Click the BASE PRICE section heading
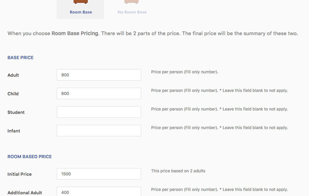This screenshot has height=196, width=309. click(20, 58)
